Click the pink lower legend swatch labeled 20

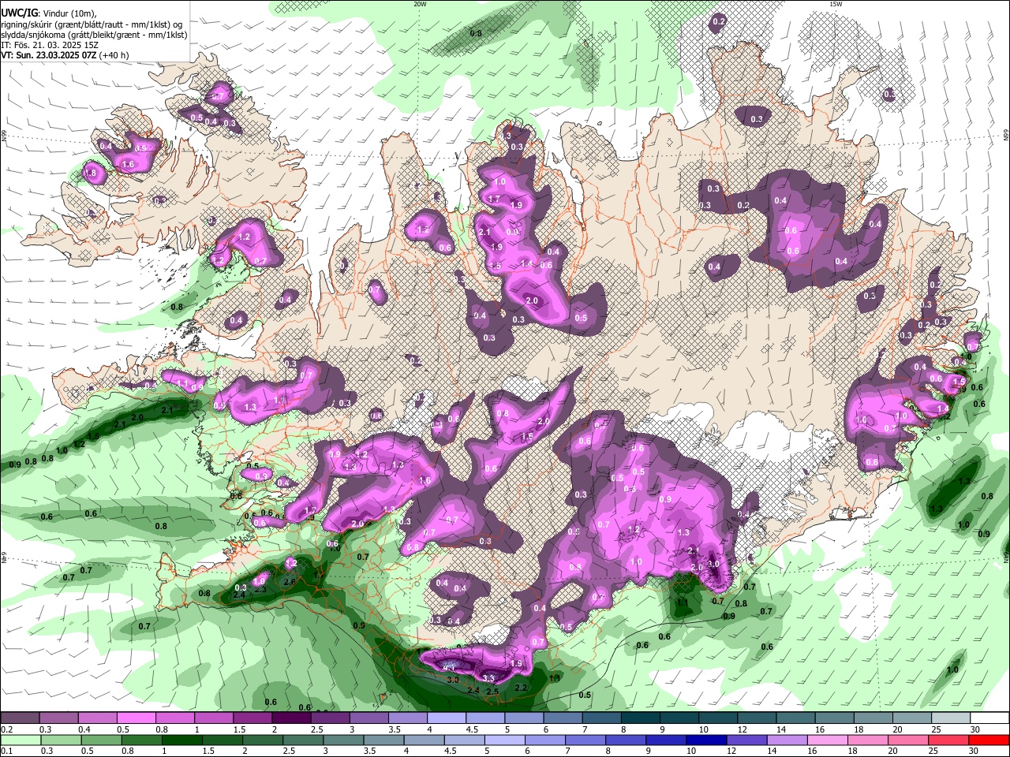coord(907,740)
